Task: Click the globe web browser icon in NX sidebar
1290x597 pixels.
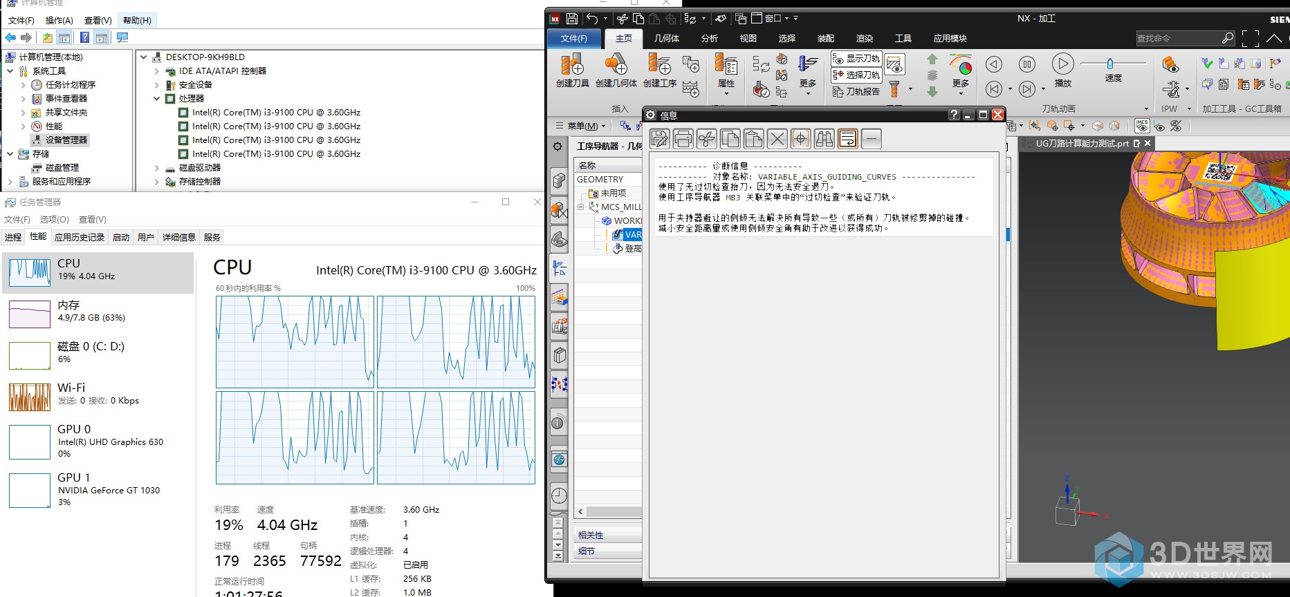Action: [560, 459]
